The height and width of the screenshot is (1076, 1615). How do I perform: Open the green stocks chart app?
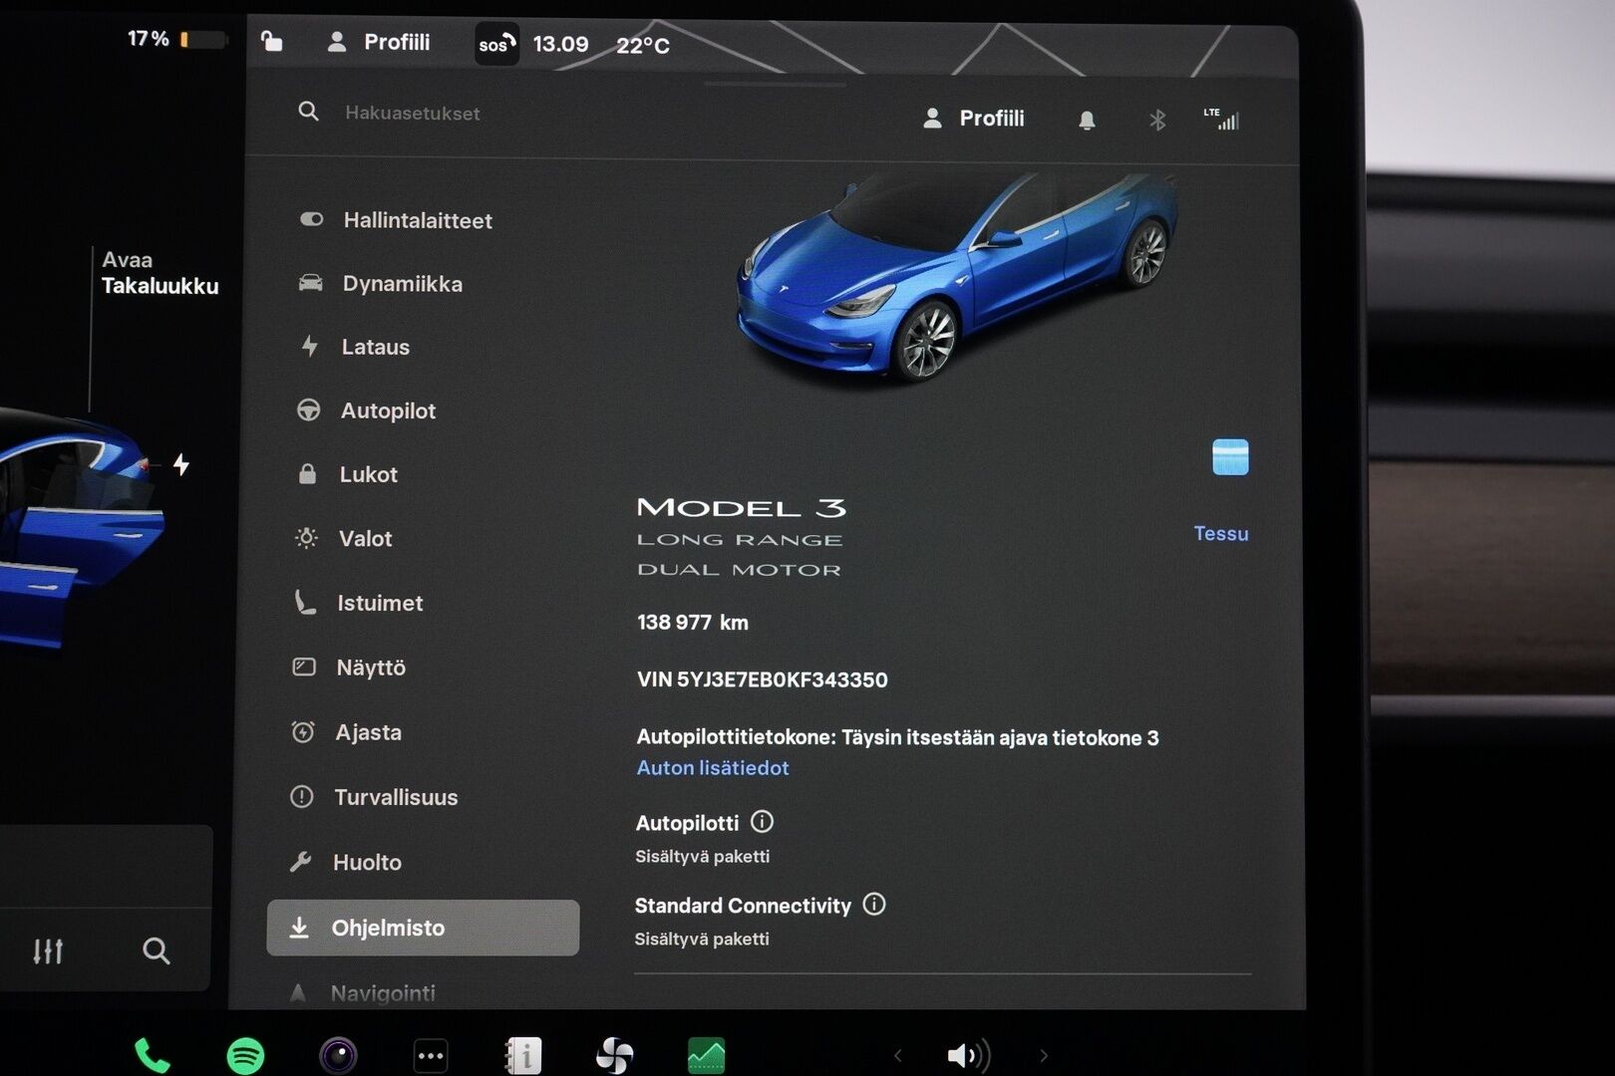pos(706,1055)
